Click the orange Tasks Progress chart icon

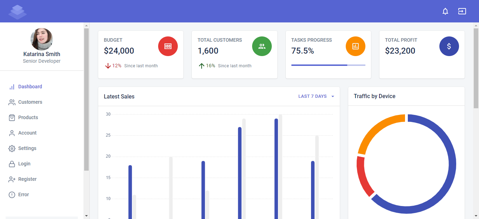(x=355, y=46)
